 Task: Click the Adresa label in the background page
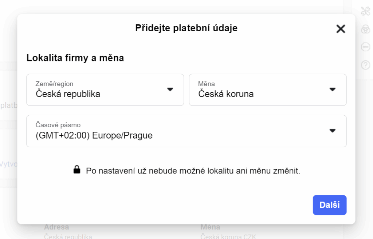pyautogui.click(x=56, y=227)
